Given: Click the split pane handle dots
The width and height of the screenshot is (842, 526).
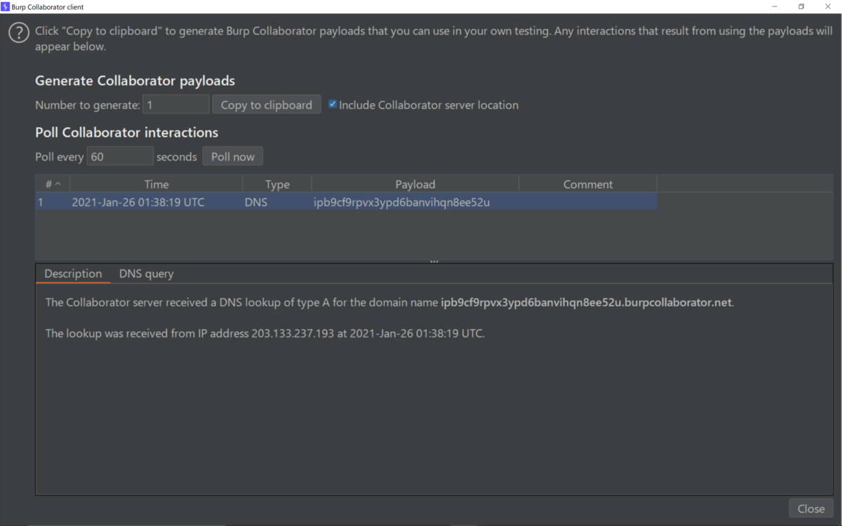Looking at the screenshot, I should [x=434, y=261].
